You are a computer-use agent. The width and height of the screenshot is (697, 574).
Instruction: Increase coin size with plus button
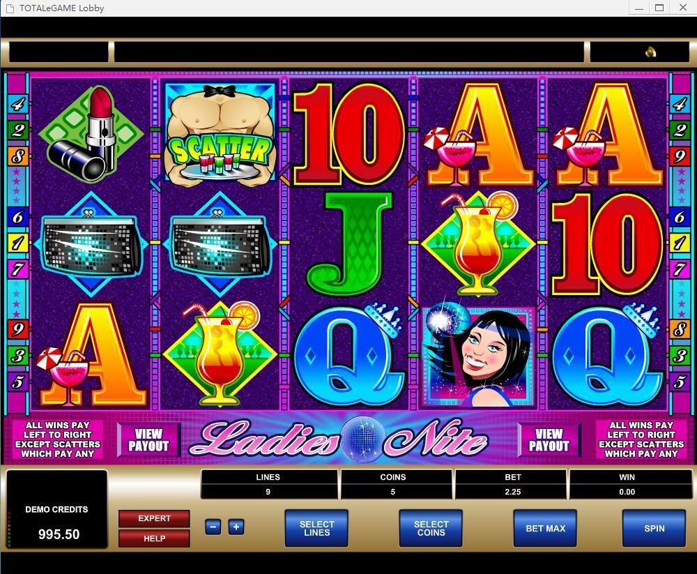[236, 527]
